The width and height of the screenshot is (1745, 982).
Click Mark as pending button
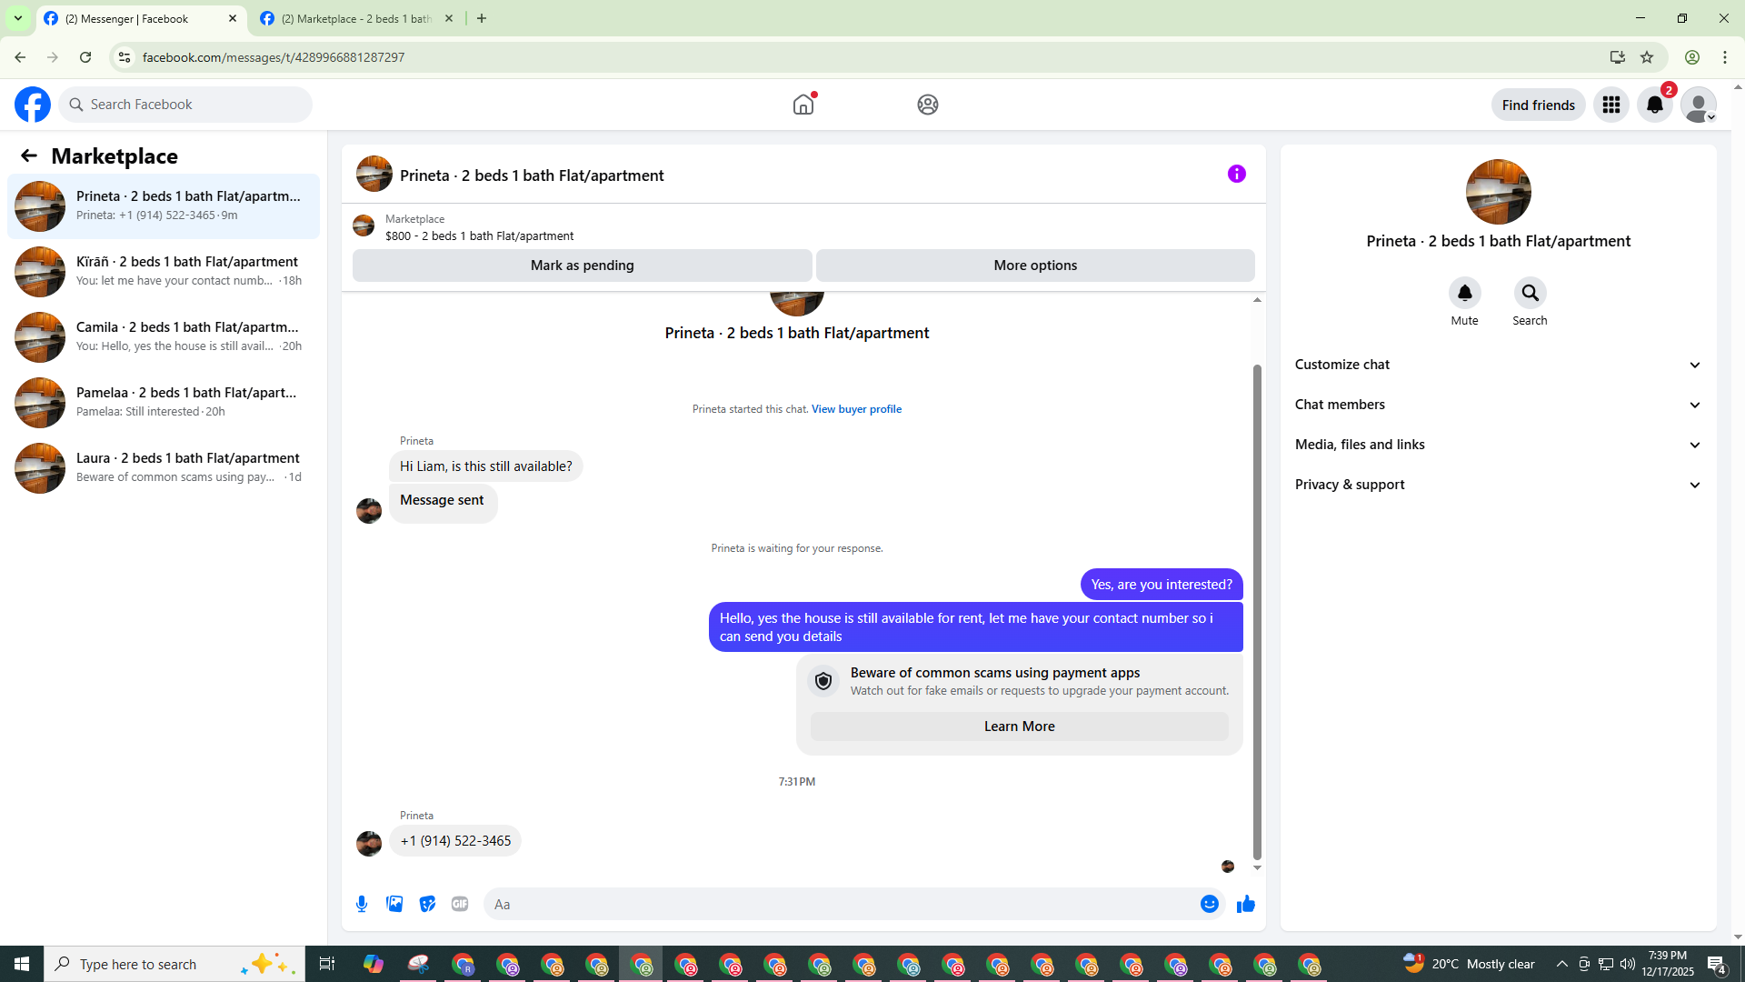[x=582, y=266]
